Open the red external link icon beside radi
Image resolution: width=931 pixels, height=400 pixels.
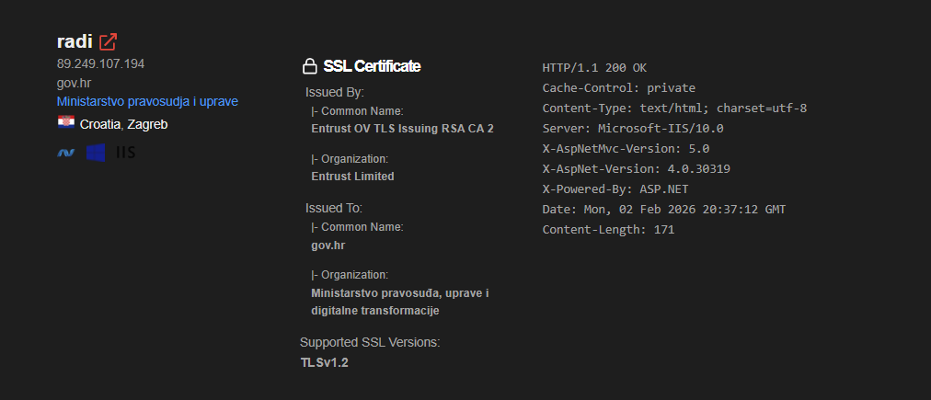click(x=109, y=41)
